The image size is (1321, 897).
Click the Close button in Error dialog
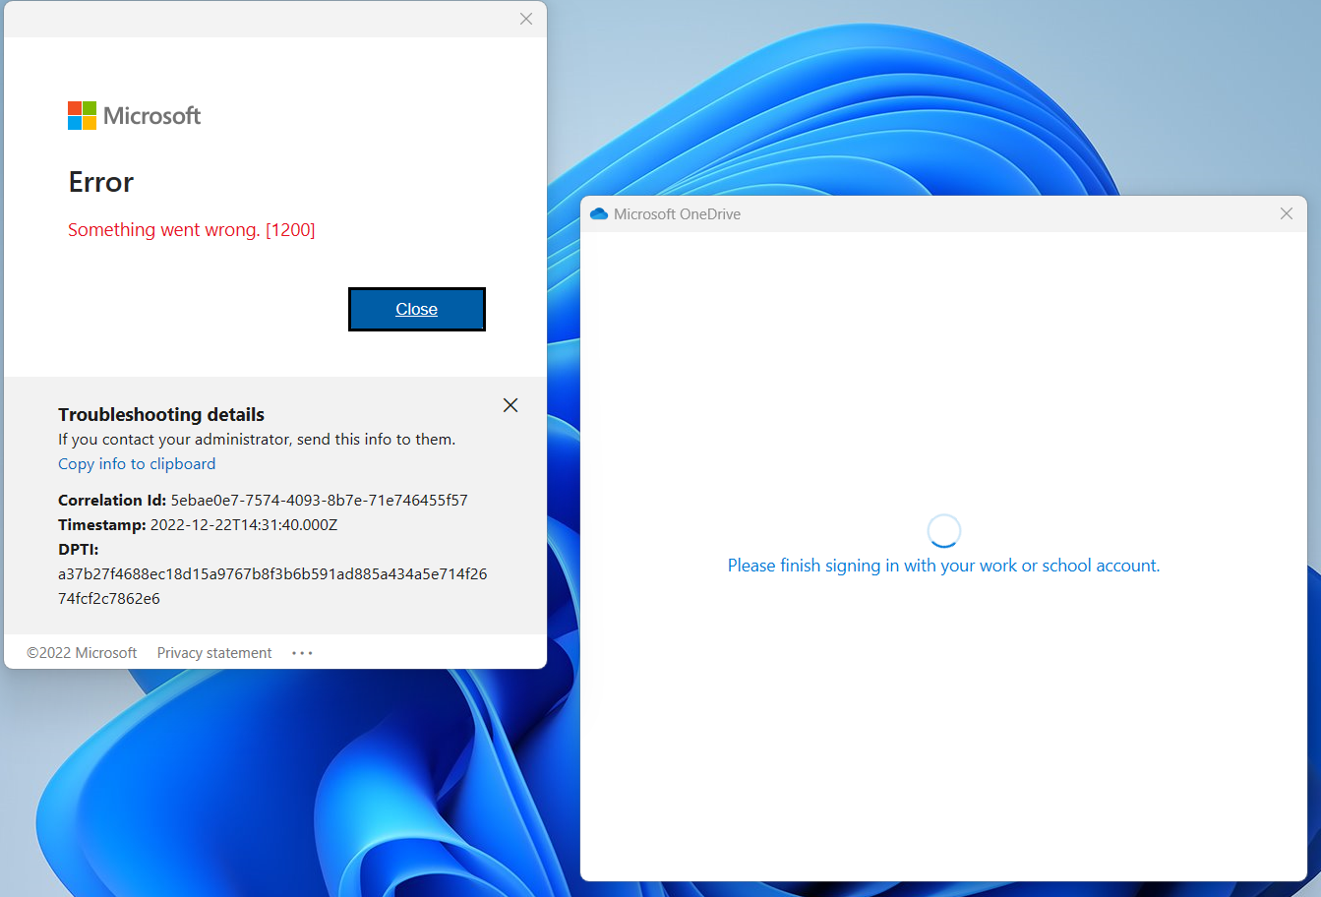click(417, 309)
